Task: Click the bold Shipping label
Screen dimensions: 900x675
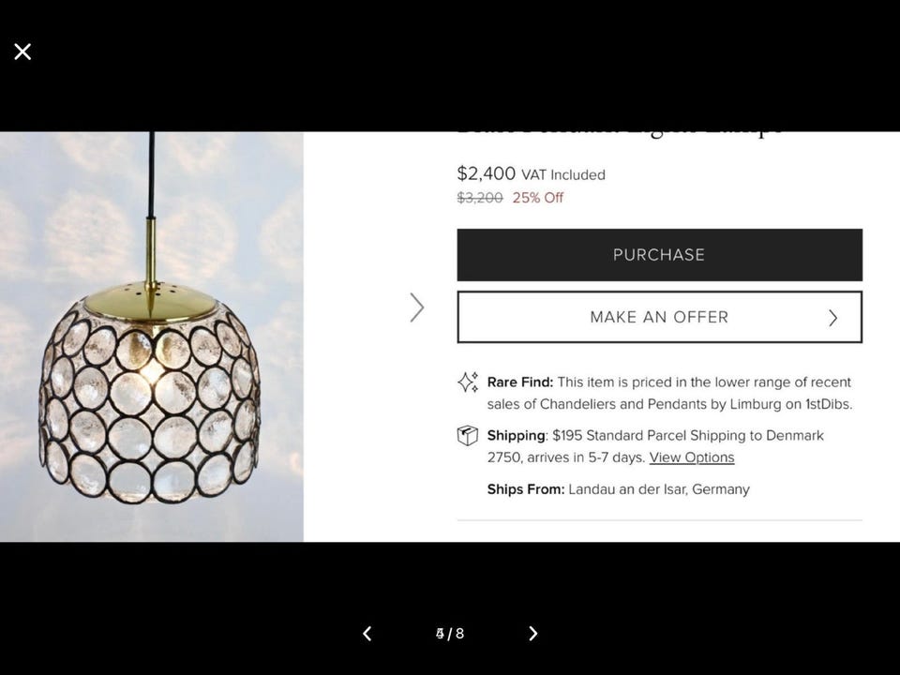Action: pyautogui.click(x=517, y=436)
